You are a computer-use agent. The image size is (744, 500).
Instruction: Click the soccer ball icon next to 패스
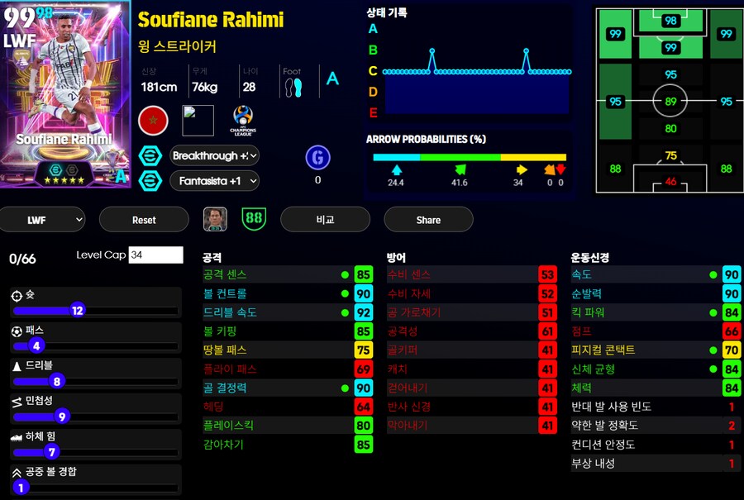pos(16,331)
